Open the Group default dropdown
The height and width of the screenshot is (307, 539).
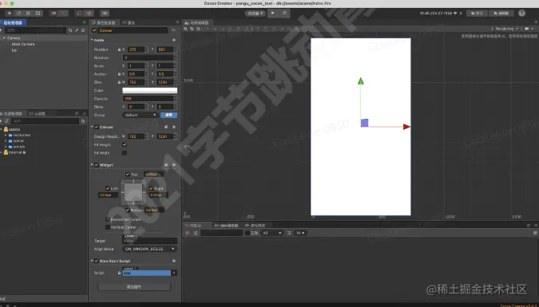141,115
